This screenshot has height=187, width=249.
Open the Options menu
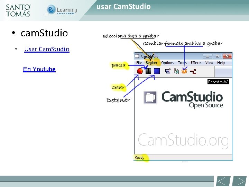tap(167, 63)
